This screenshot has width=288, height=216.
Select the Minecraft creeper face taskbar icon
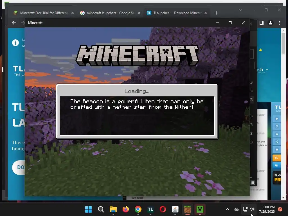coord(200,209)
